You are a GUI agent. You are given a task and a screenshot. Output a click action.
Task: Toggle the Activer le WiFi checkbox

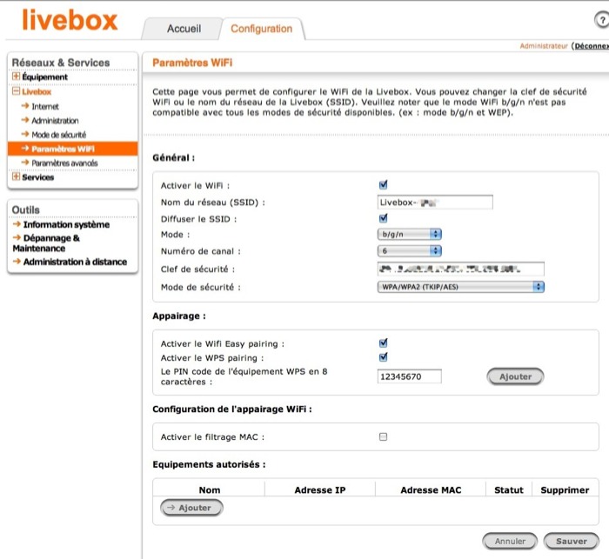[x=384, y=185]
